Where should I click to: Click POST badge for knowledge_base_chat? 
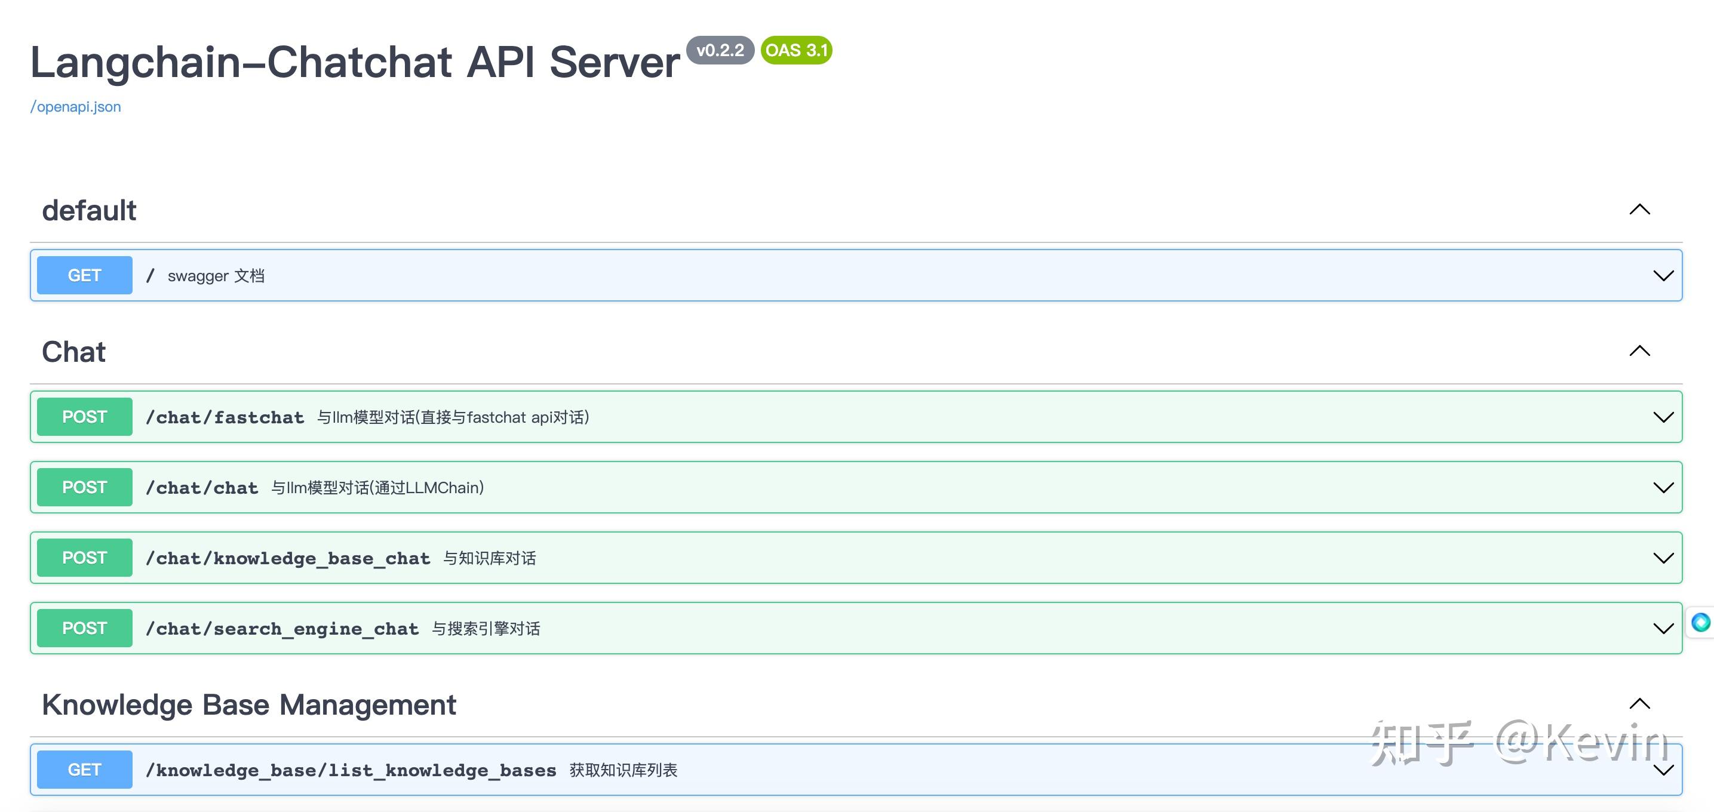(x=84, y=558)
